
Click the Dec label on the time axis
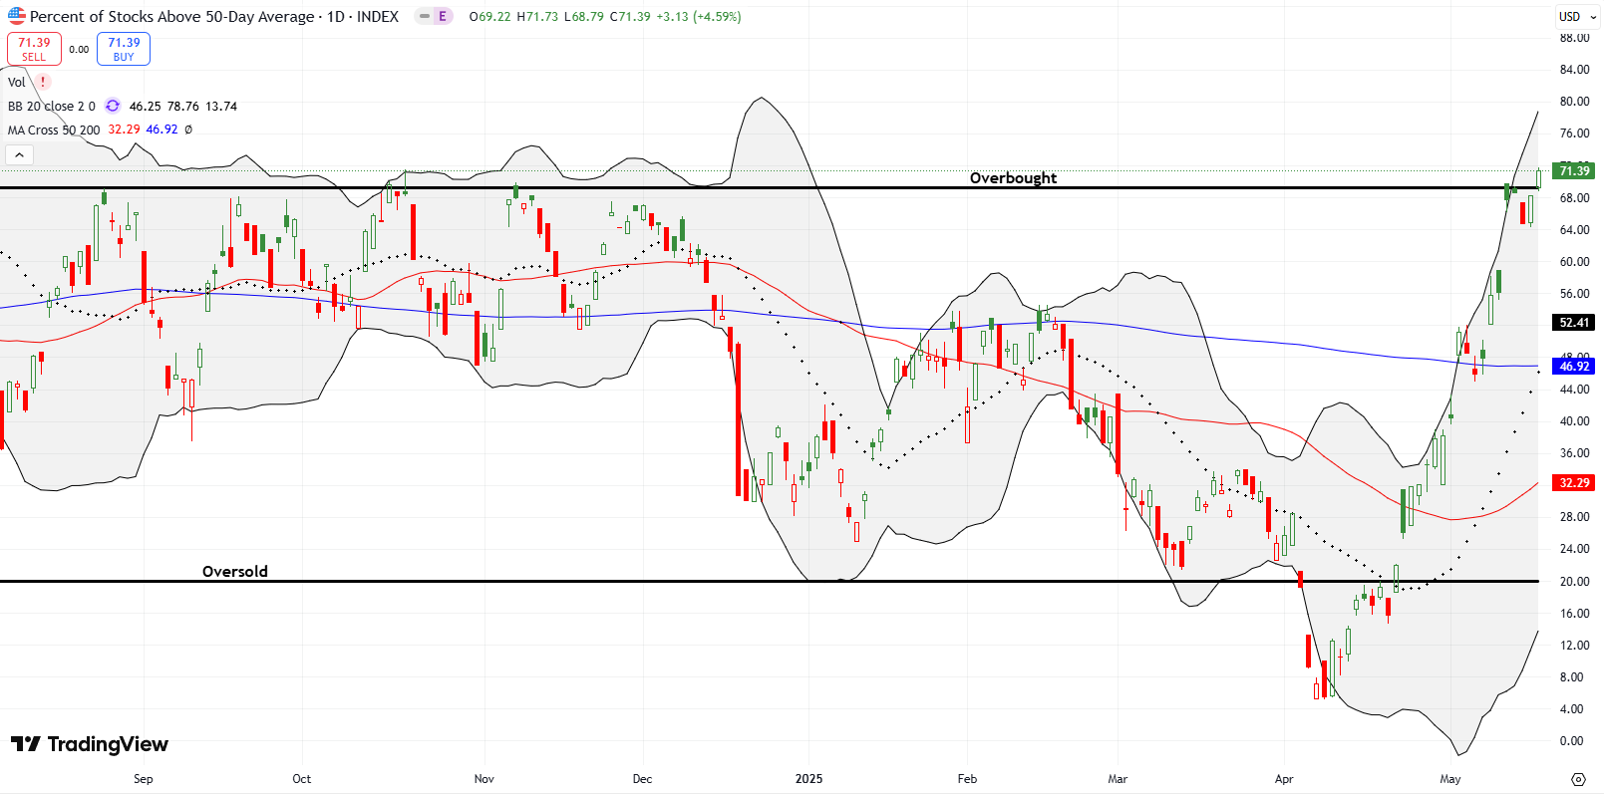point(642,779)
